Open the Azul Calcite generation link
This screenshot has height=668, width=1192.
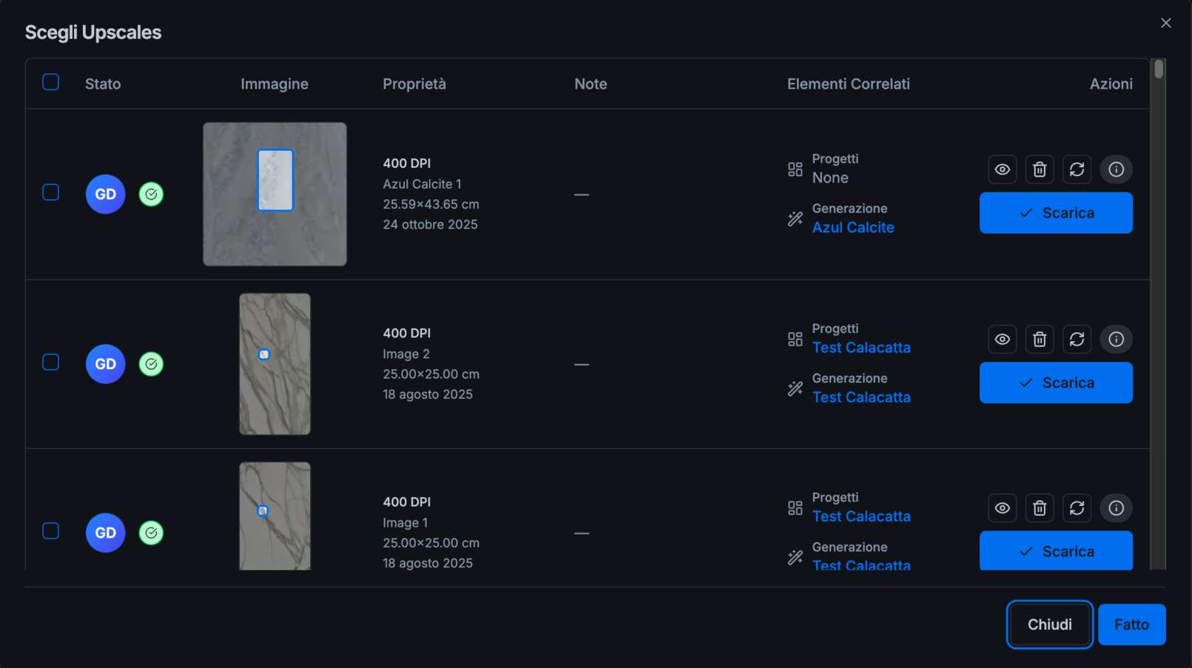pos(853,227)
